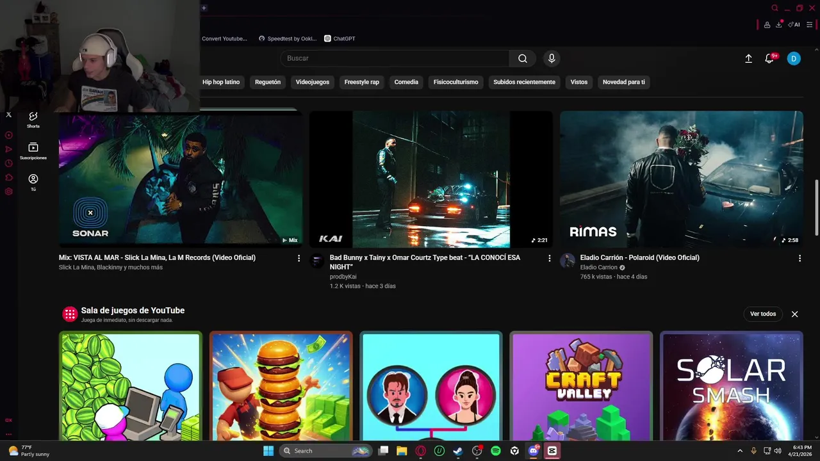The image size is (820, 461).
Task: Open the Convert Youtube bookmark
Action: click(224, 38)
